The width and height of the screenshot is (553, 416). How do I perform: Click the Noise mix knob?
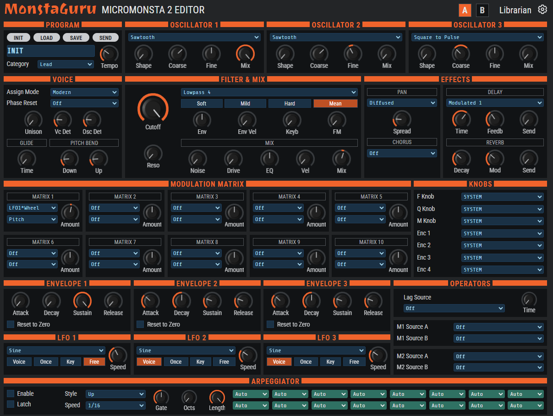(x=197, y=159)
